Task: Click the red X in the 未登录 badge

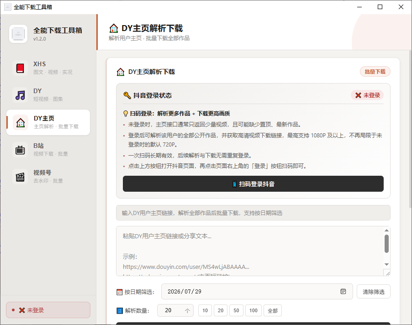Action: [358, 95]
